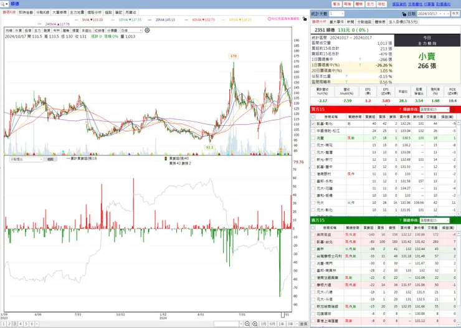Open the 統計天數 dropdown
461x328 pixels.
(x=336, y=14)
